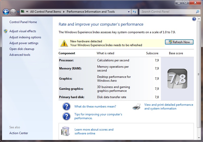Click the scrollbar up arrow

(199, 19)
